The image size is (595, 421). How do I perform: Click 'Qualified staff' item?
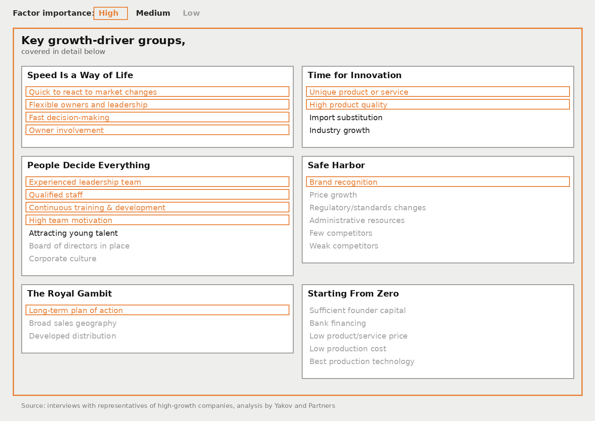(157, 195)
